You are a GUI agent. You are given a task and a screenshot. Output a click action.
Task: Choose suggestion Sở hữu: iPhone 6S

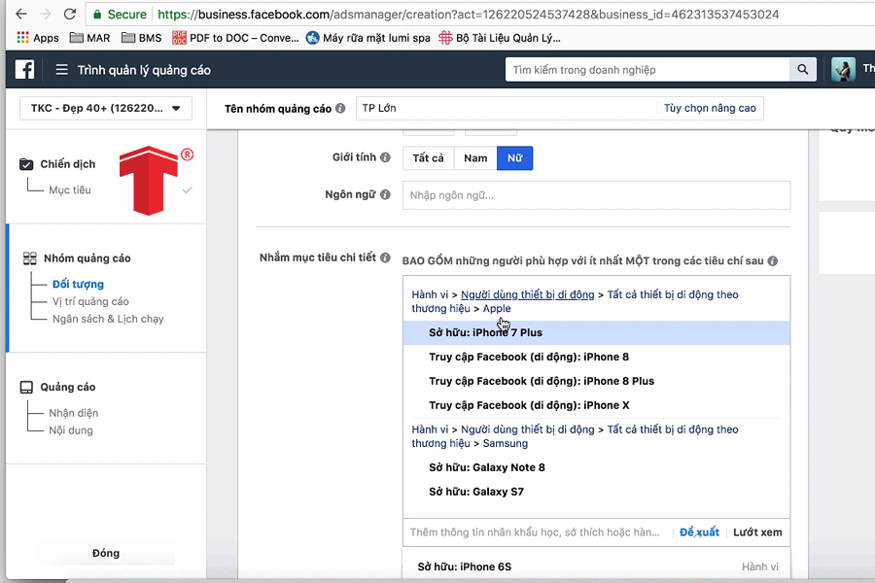pos(596,566)
